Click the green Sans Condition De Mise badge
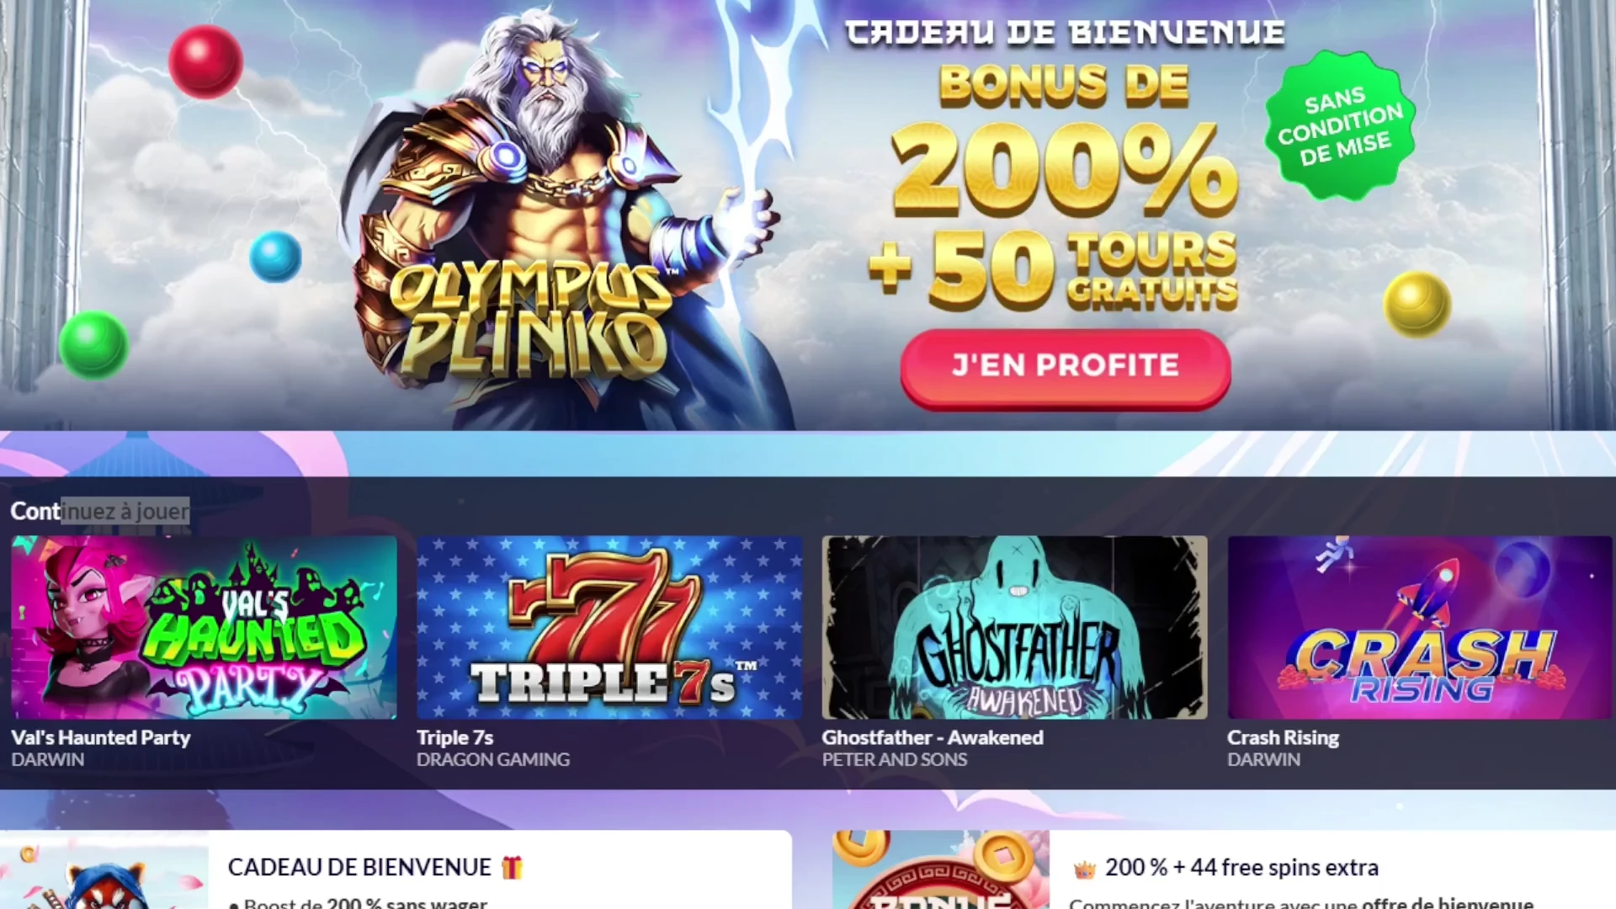The image size is (1616, 909). pos(1340,126)
